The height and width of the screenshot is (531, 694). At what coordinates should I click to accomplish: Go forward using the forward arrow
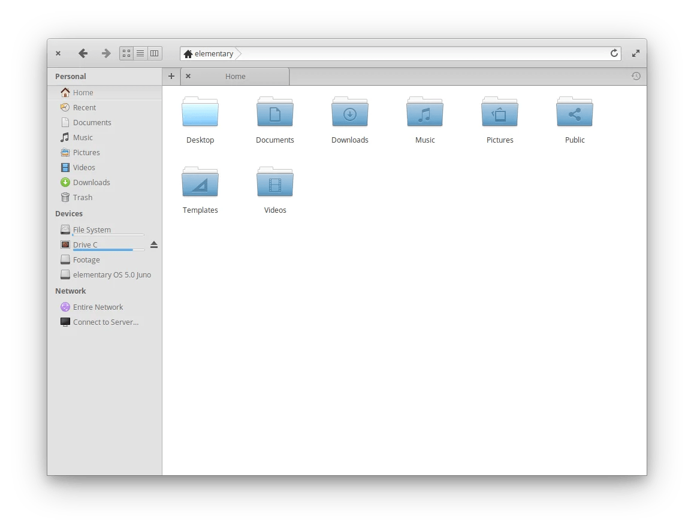tap(105, 53)
